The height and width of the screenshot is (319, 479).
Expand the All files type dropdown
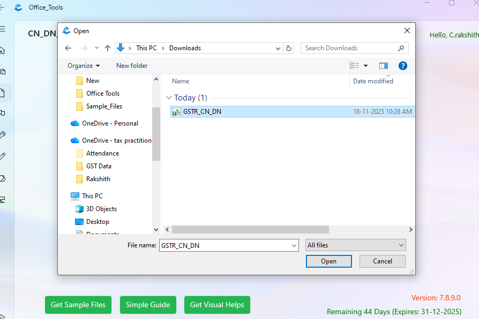click(355, 245)
